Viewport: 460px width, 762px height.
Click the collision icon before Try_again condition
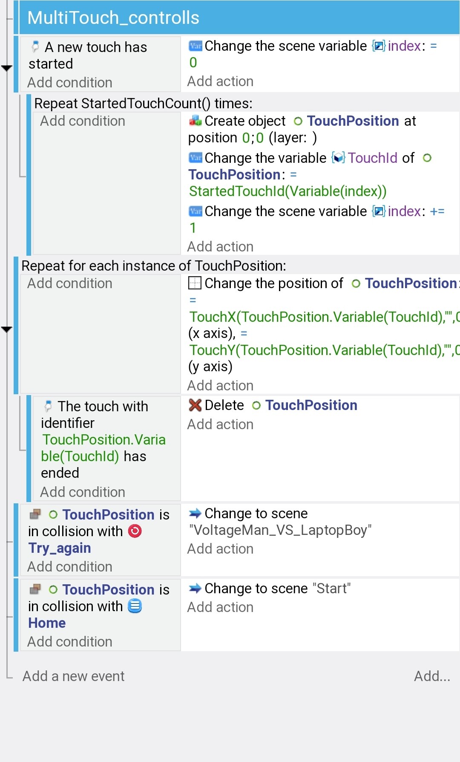point(35,514)
